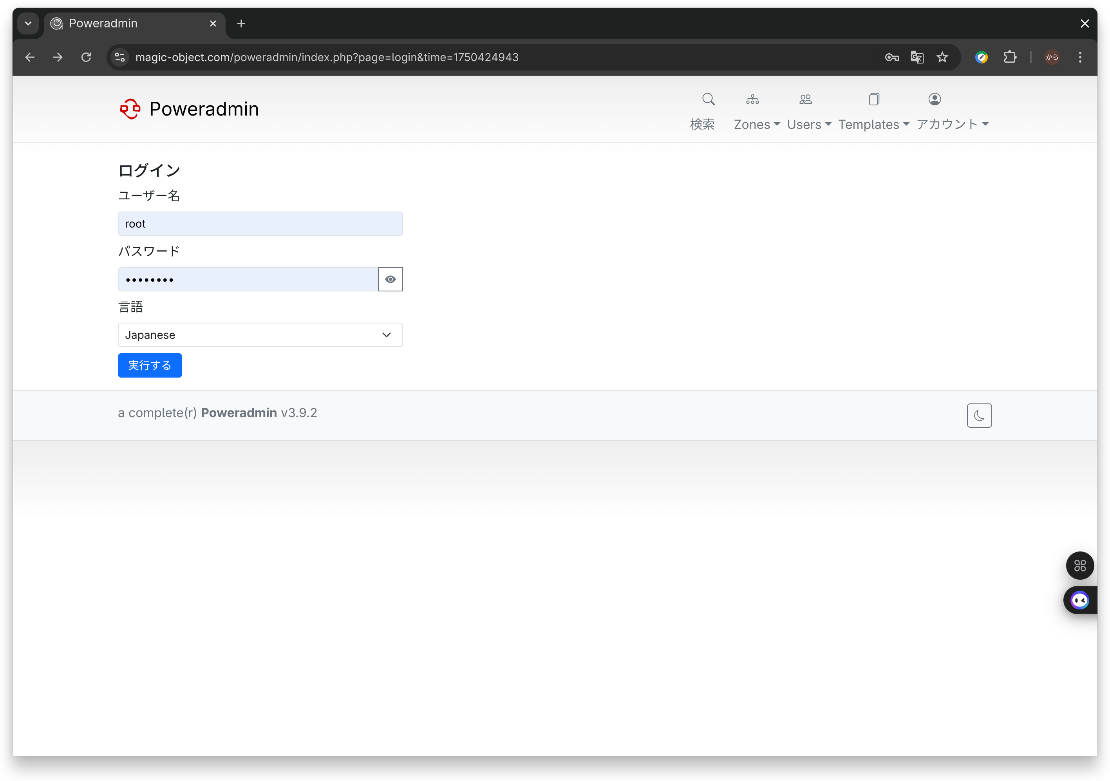Click the browser back arrow
Viewport: 1110px width, 781px height.
(x=29, y=57)
